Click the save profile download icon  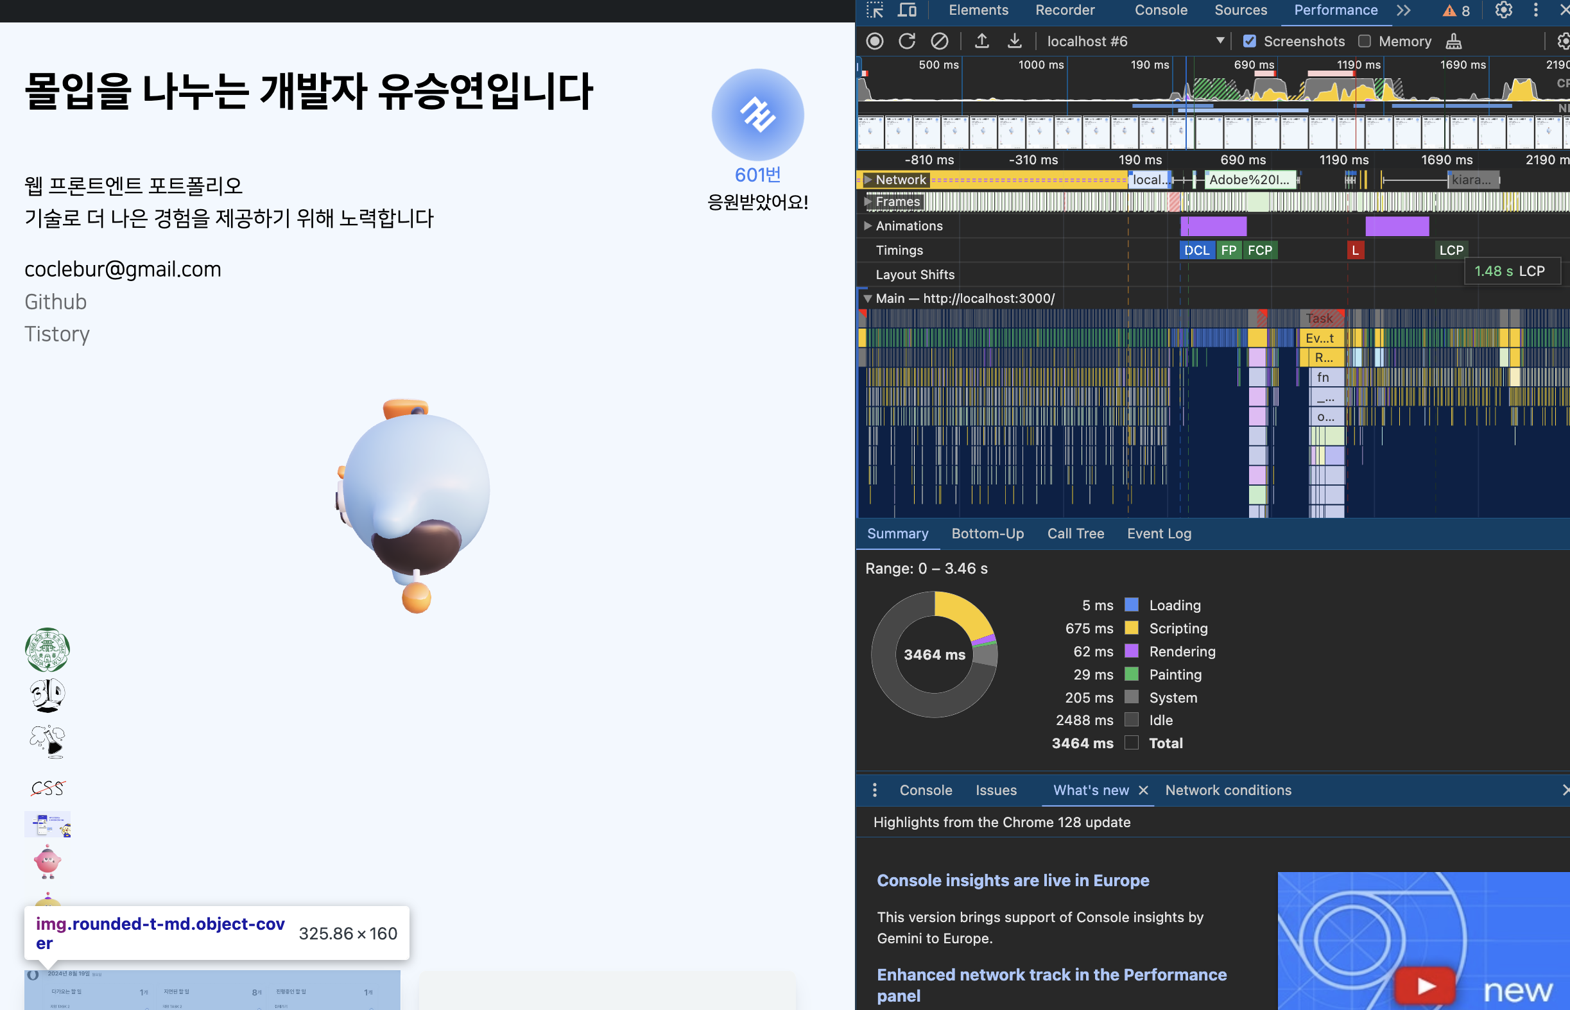pyautogui.click(x=1014, y=41)
